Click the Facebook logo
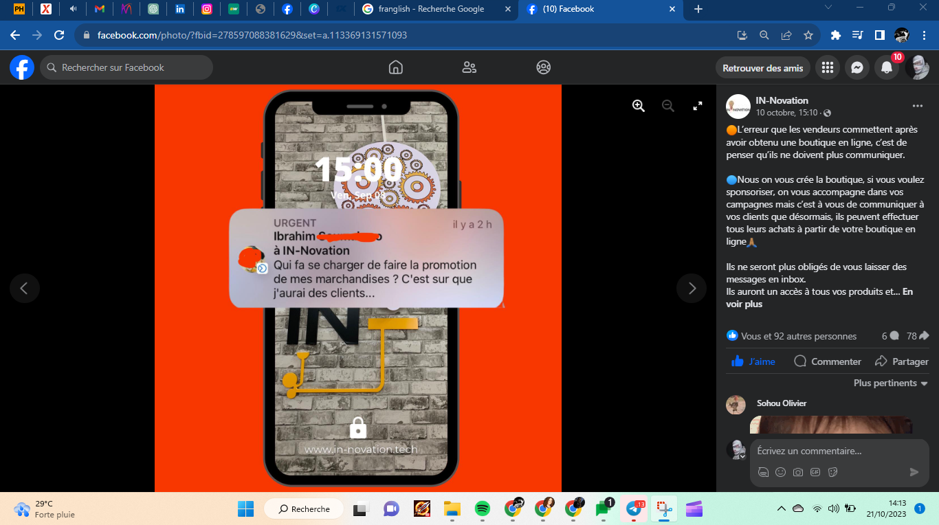 point(22,67)
